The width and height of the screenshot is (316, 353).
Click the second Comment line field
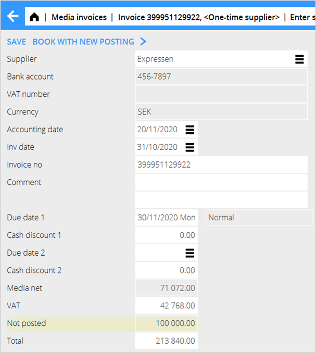coord(221,200)
